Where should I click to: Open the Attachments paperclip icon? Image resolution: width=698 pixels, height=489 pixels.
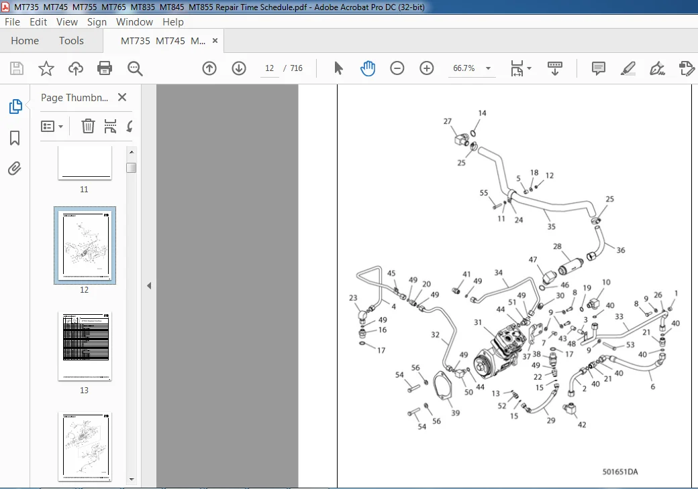pyautogui.click(x=15, y=169)
